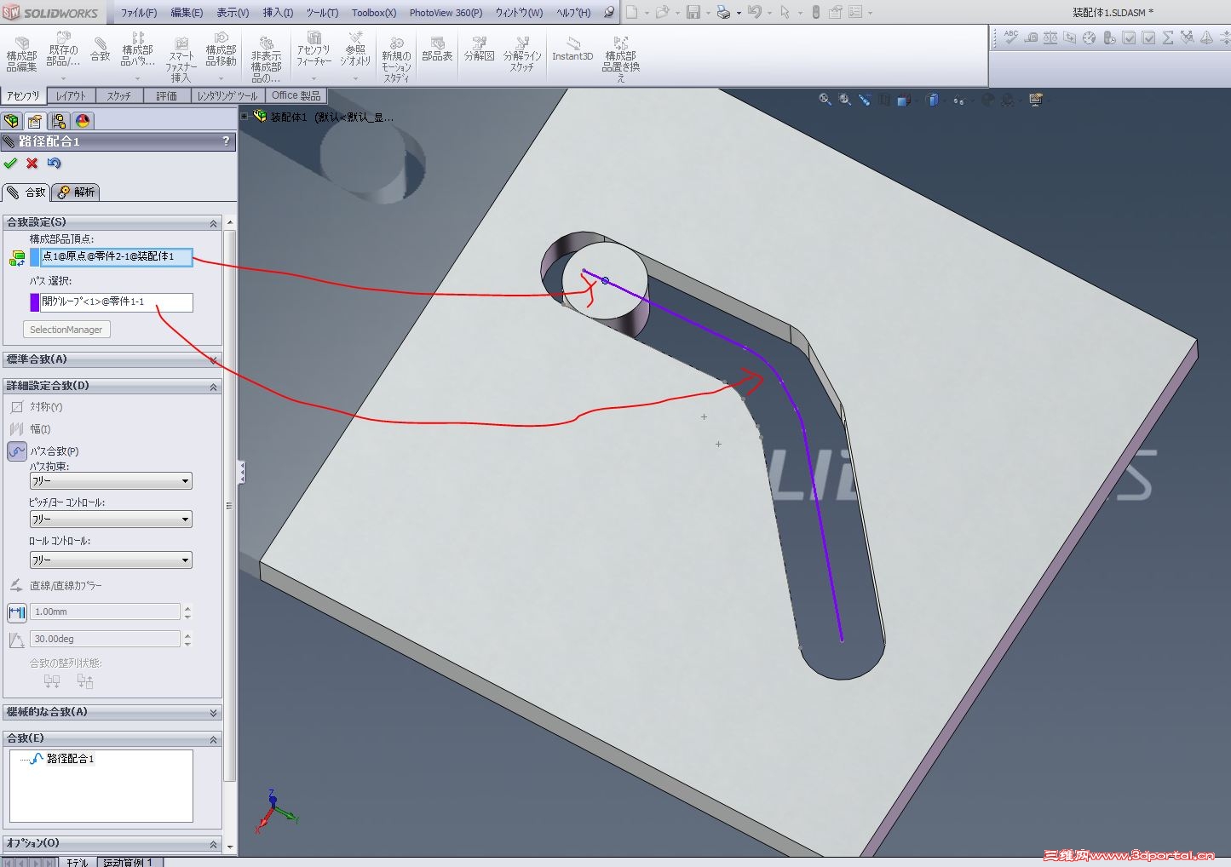Click the SelectionManager button

[x=66, y=330]
